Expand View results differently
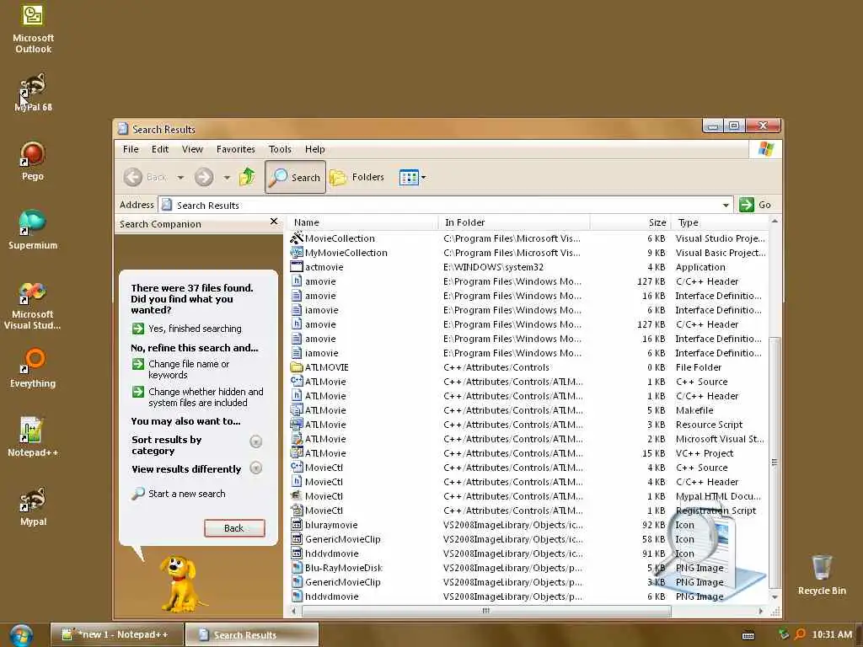The width and height of the screenshot is (863, 647). 255,468
